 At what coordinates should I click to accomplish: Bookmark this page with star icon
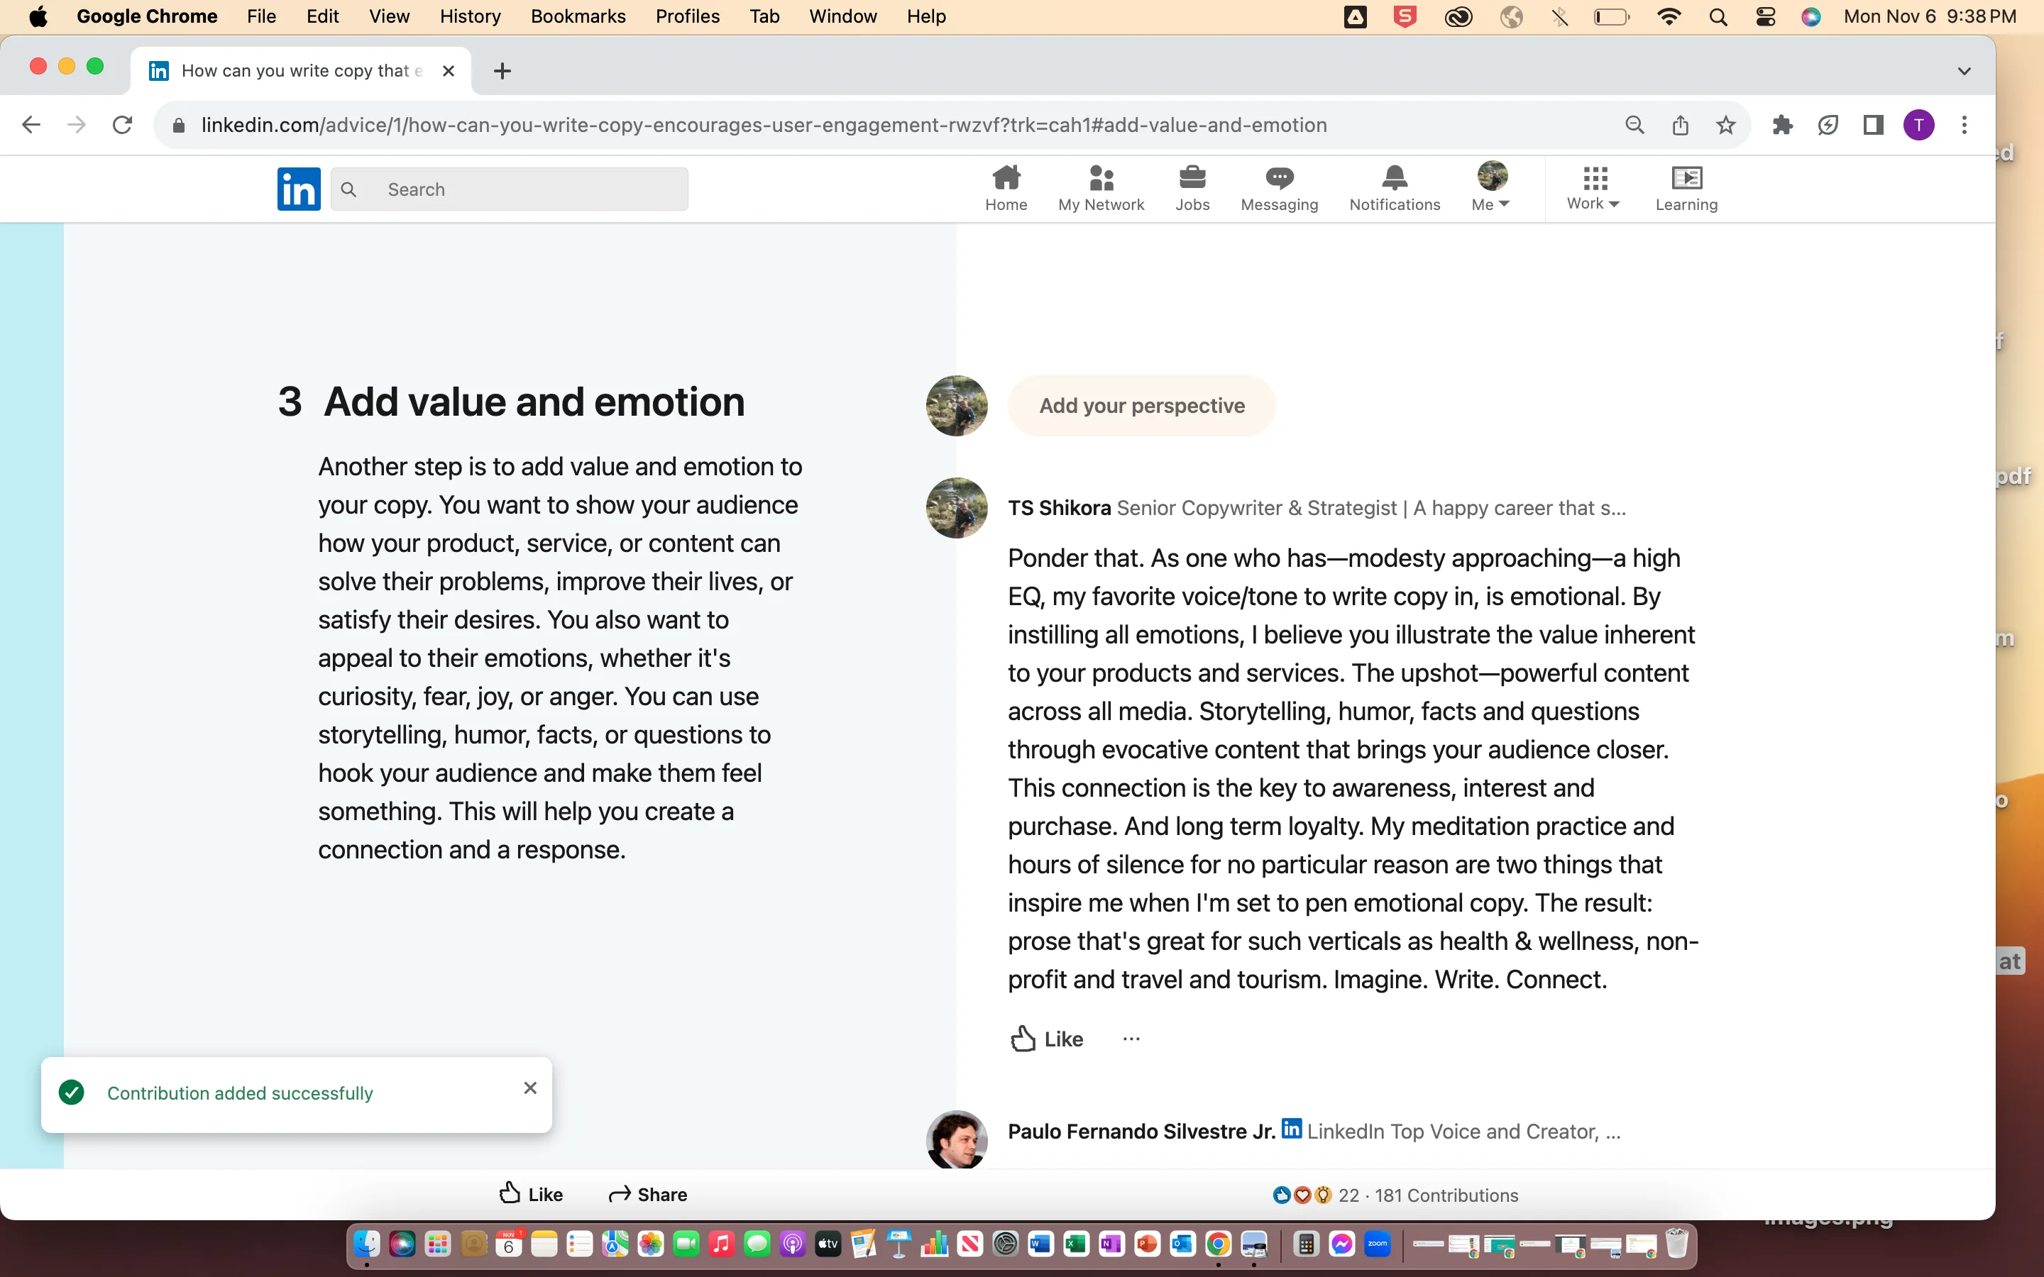pos(1725,125)
